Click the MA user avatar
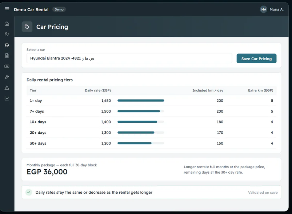Image resolution: width=292 pixels, height=214 pixels. (x=264, y=9)
